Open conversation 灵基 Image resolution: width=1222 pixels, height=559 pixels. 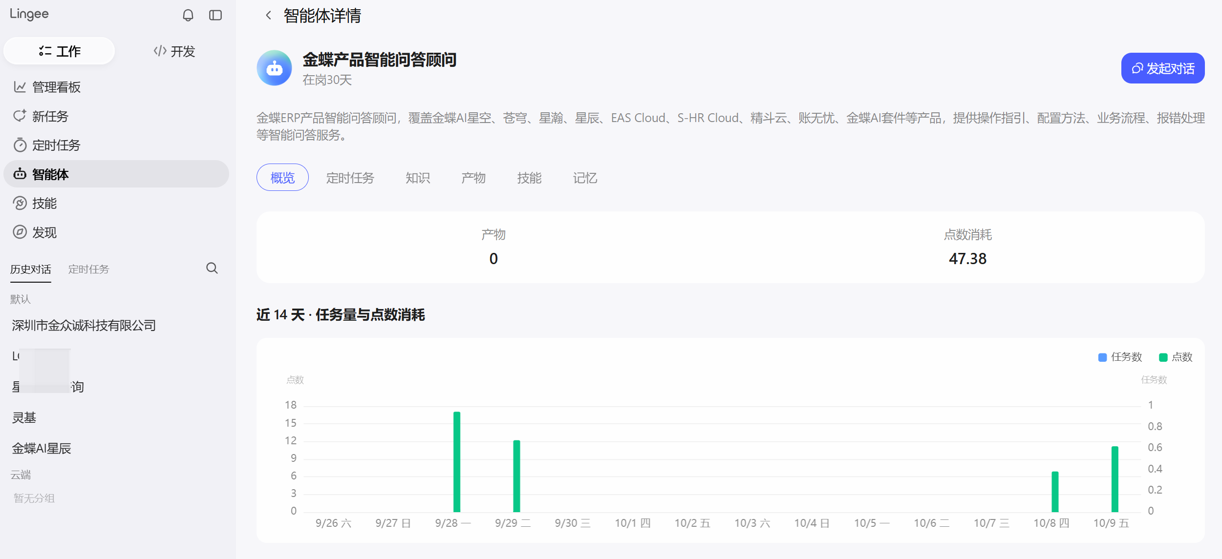(24, 417)
